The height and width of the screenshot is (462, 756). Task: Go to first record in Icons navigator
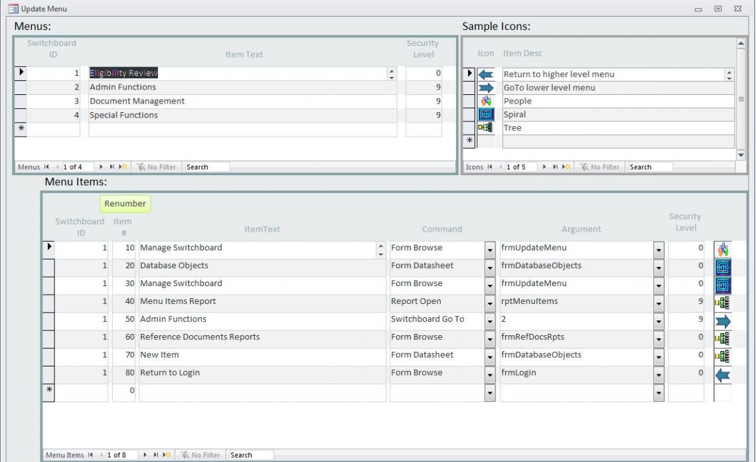coord(489,167)
